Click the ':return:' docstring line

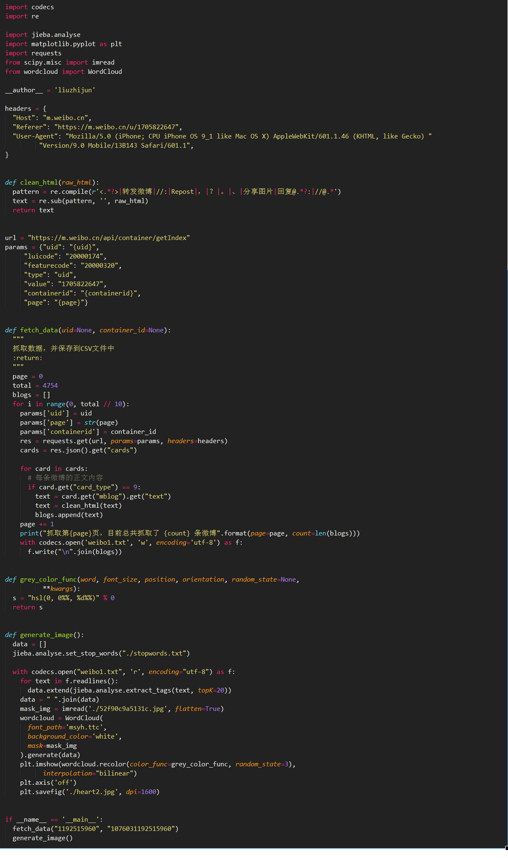click(x=28, y=358)
